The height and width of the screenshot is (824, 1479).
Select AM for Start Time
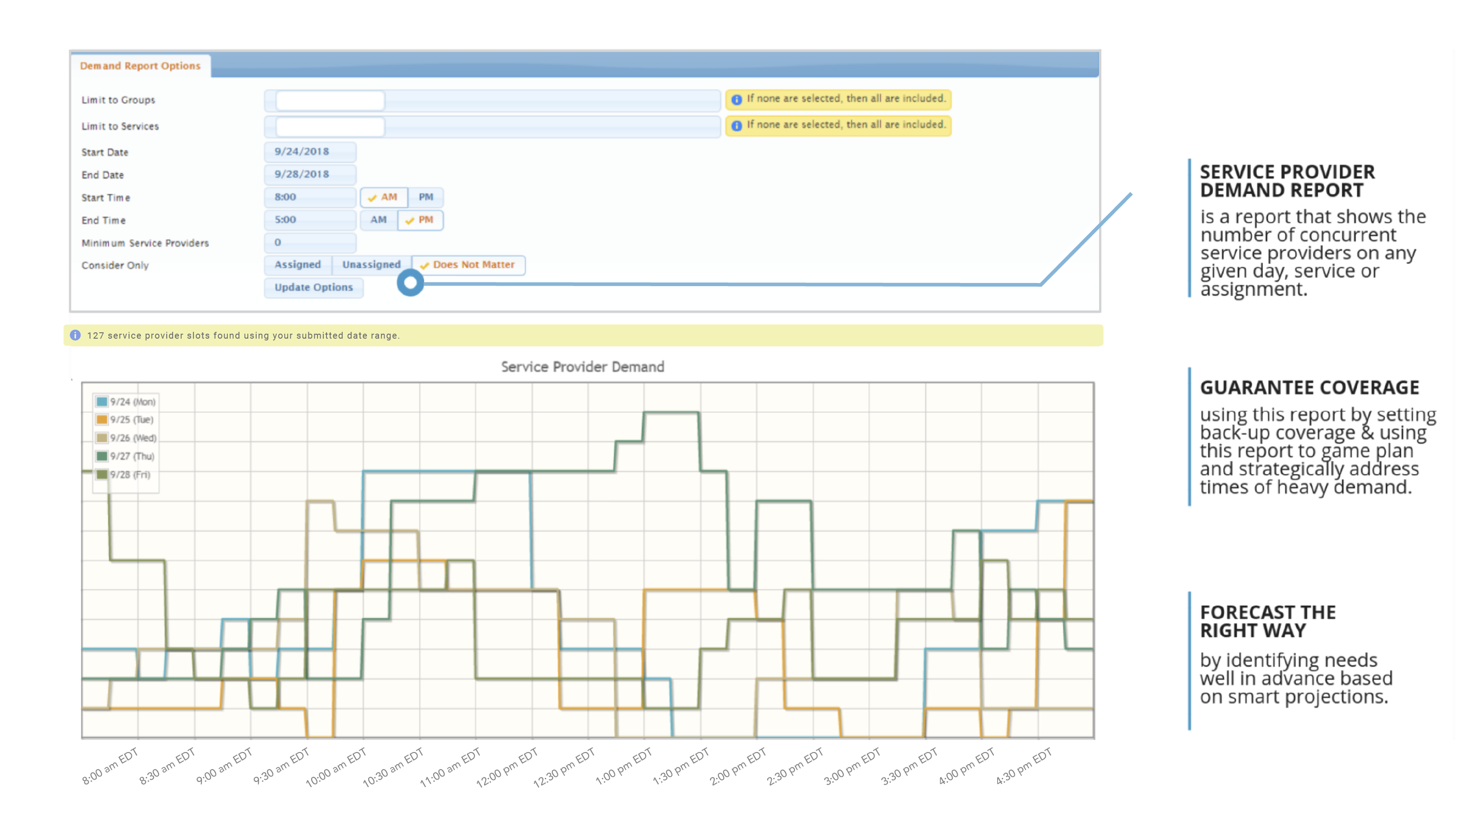[384, 197]
